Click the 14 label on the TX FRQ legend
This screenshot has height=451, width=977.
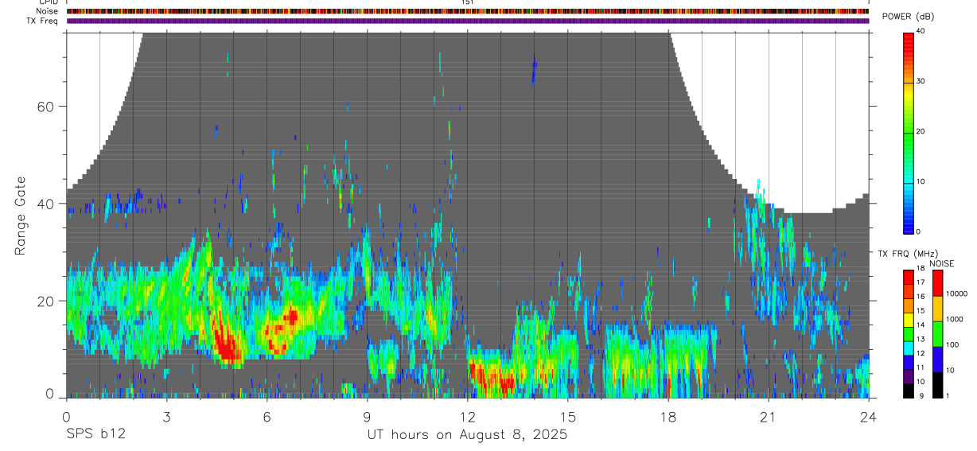coord(921,325)
